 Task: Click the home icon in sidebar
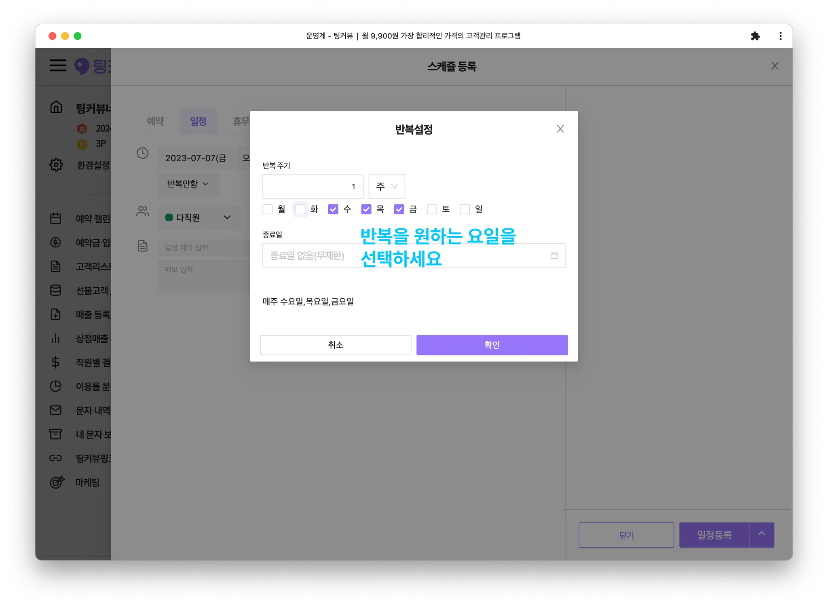click(56, 107)
